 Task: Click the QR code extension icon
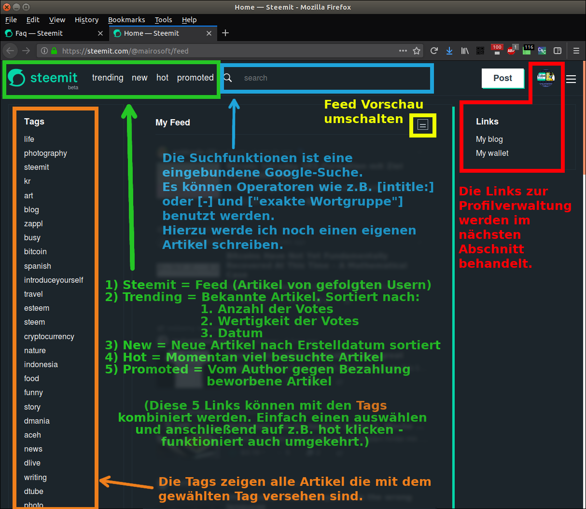[480, 51]
